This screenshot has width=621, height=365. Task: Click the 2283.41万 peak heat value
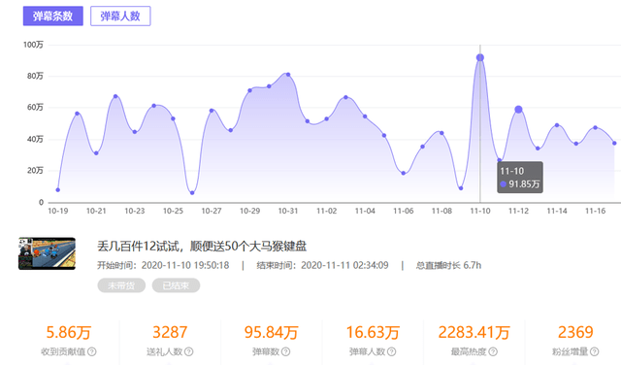click(x=474, y=332)
